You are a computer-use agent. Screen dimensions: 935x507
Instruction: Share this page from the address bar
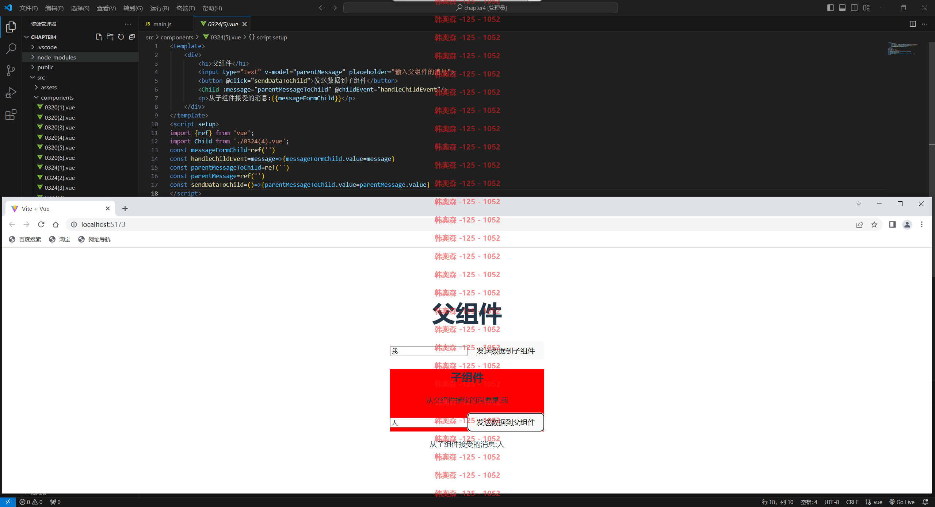point(859,224)
